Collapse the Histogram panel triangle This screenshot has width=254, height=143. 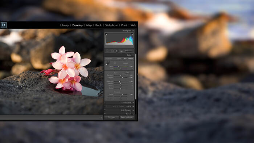point(133,30)
